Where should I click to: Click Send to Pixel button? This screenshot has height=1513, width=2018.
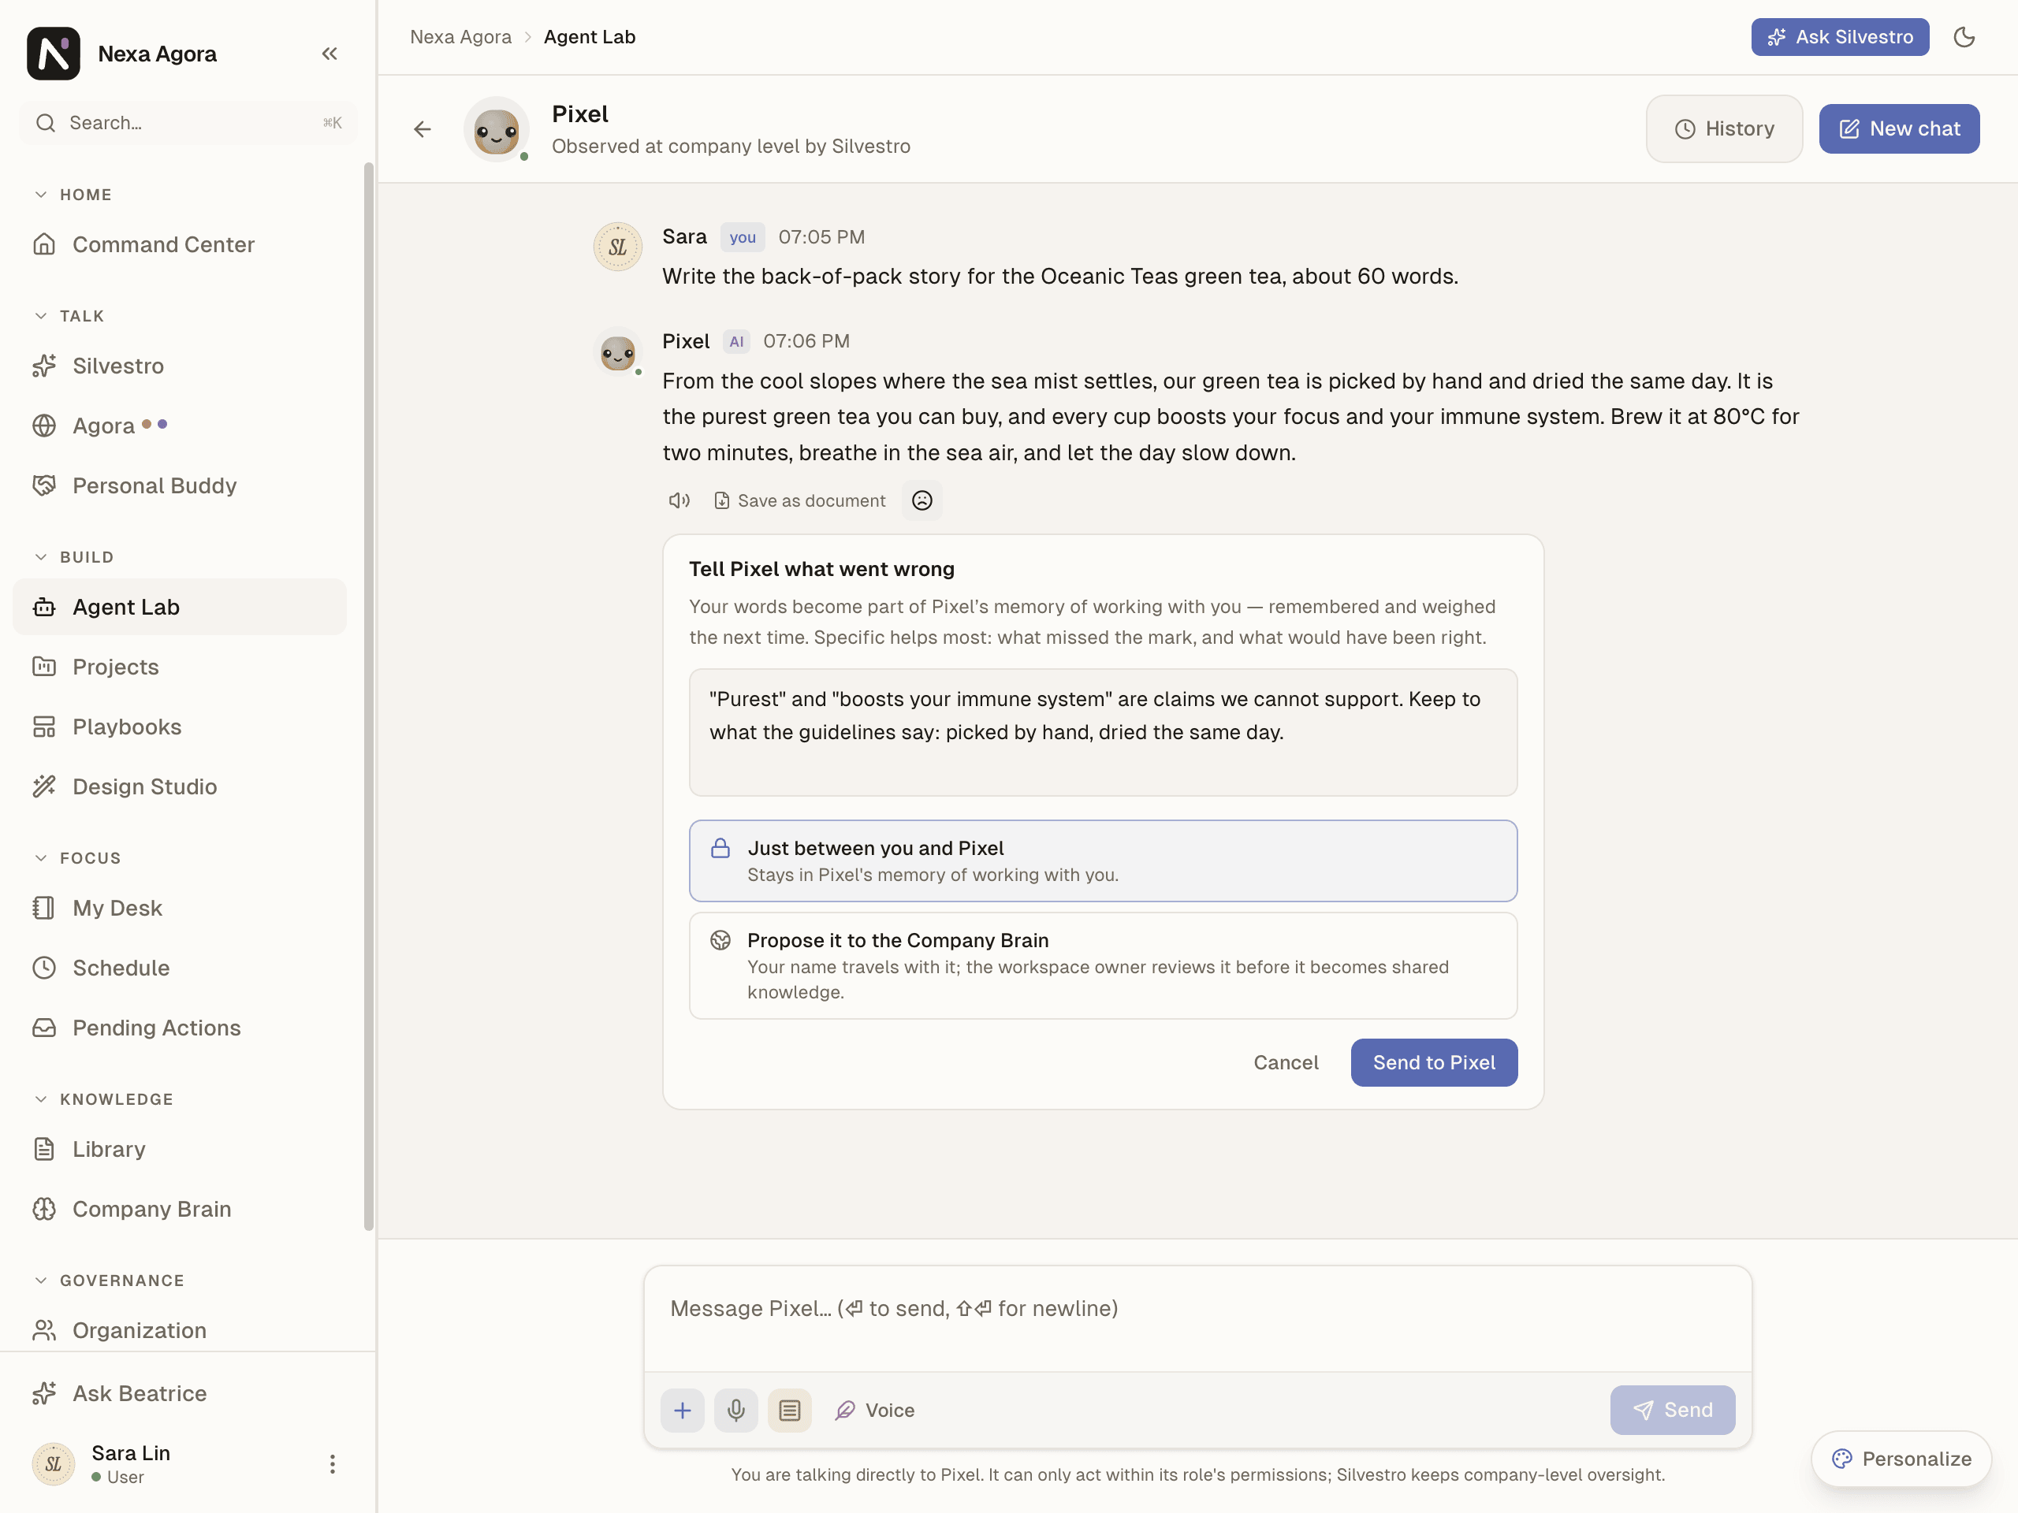pos(1433,1062)
